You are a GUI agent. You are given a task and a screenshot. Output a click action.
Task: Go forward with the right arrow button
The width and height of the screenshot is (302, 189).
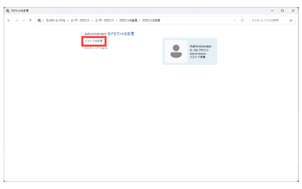(17, 20)
